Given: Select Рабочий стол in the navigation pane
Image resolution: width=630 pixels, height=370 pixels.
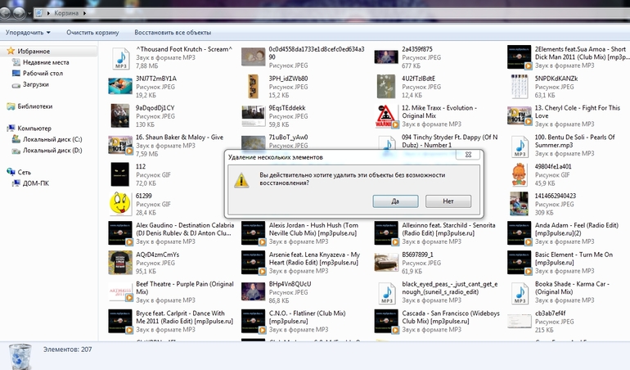Looking at the screenshot, I should point(43,73).
